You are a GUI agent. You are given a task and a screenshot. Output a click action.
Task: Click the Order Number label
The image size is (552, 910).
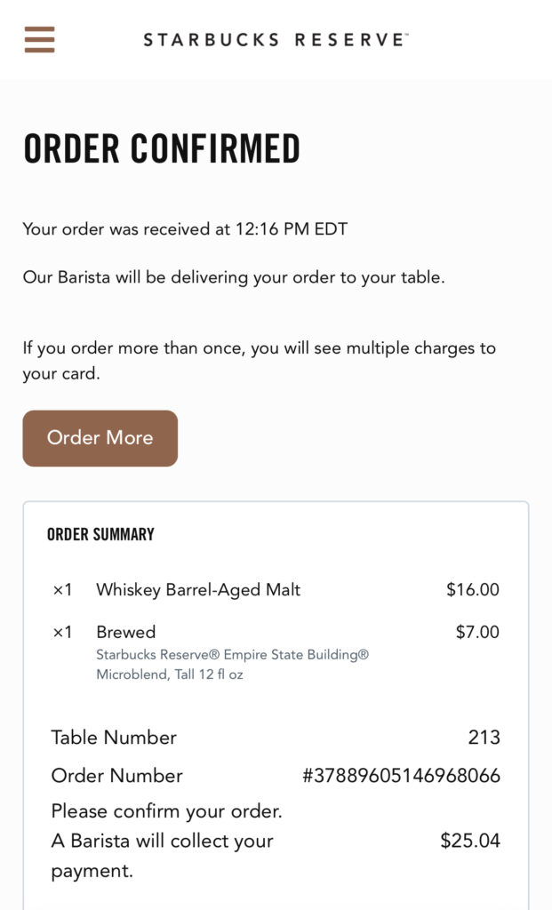pyautogui.click(x=116, y=775)
